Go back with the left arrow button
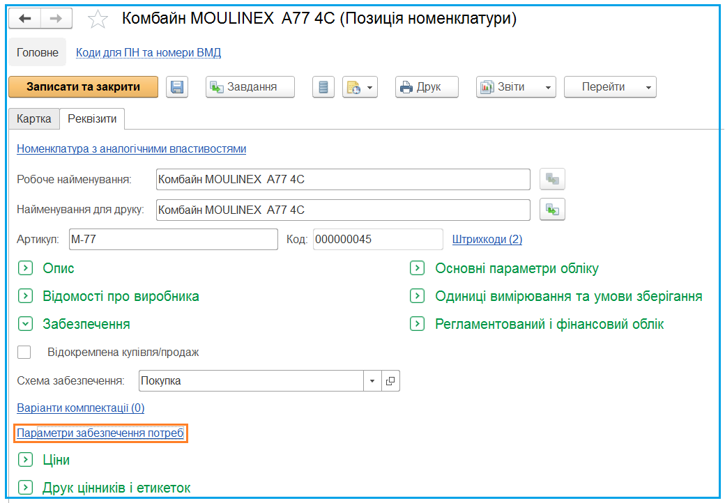This screenshot has height=503, width=725. (25, 19)
